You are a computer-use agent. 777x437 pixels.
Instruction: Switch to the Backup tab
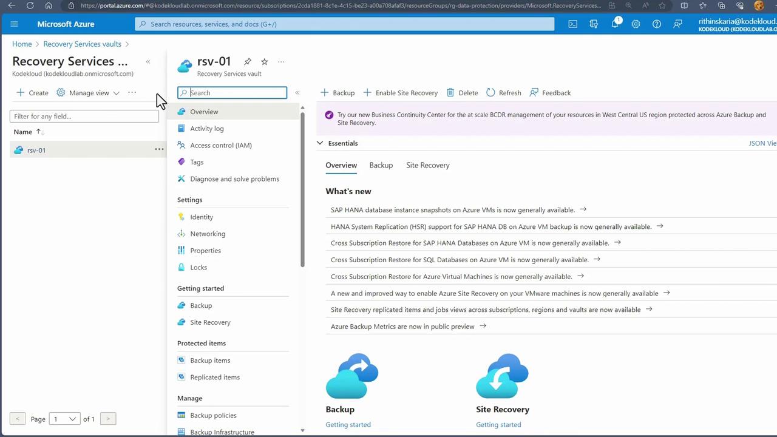(x=381, y=165)
